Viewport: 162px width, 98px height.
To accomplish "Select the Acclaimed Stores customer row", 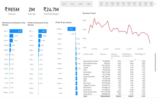I will [x=114, y=77].
